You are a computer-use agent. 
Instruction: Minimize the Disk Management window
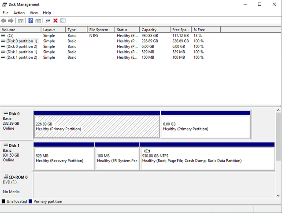(245, 4)
